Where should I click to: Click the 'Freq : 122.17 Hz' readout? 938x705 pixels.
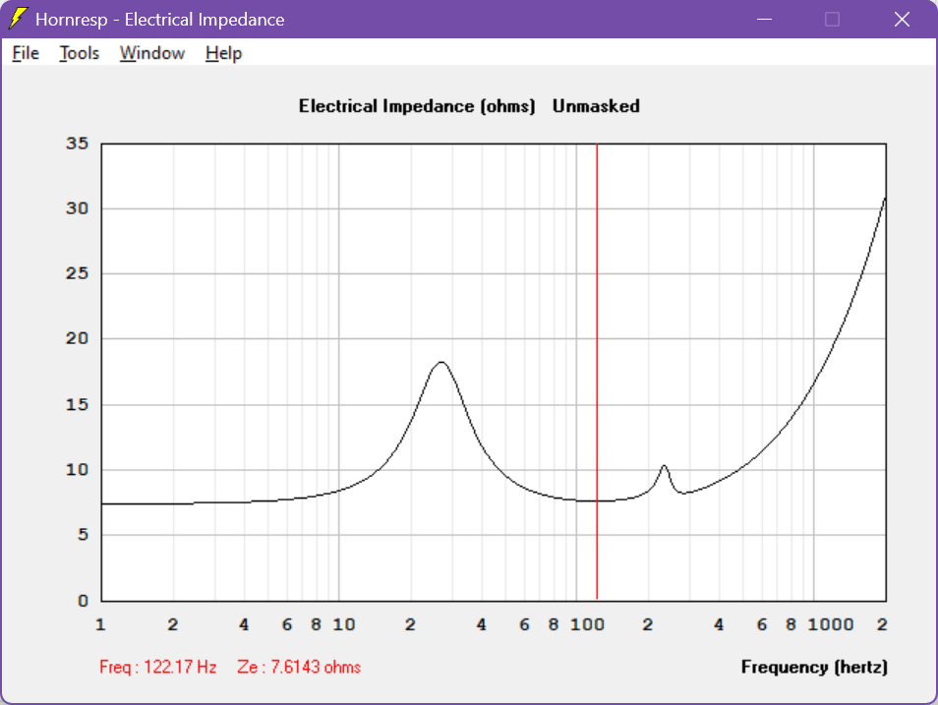158,667
